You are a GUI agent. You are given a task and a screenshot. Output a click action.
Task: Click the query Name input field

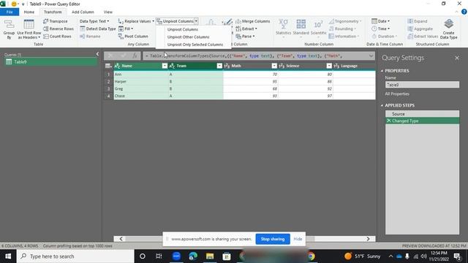click(422, 85)
